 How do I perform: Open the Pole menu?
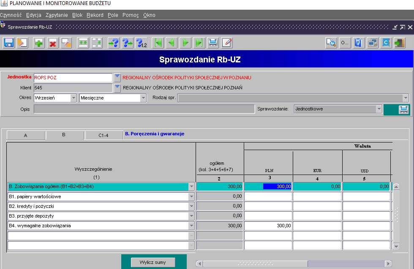click(x=113, y=15)
